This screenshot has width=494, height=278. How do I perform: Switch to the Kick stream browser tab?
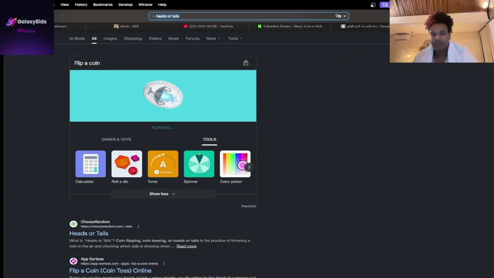(x=290, y=26)
